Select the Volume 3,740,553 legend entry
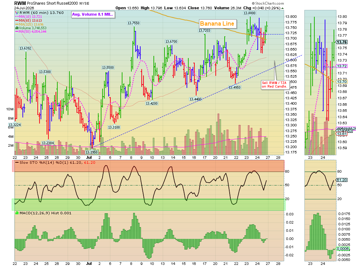The width and height of the screenshot is (356, 267). coord(31,28)
